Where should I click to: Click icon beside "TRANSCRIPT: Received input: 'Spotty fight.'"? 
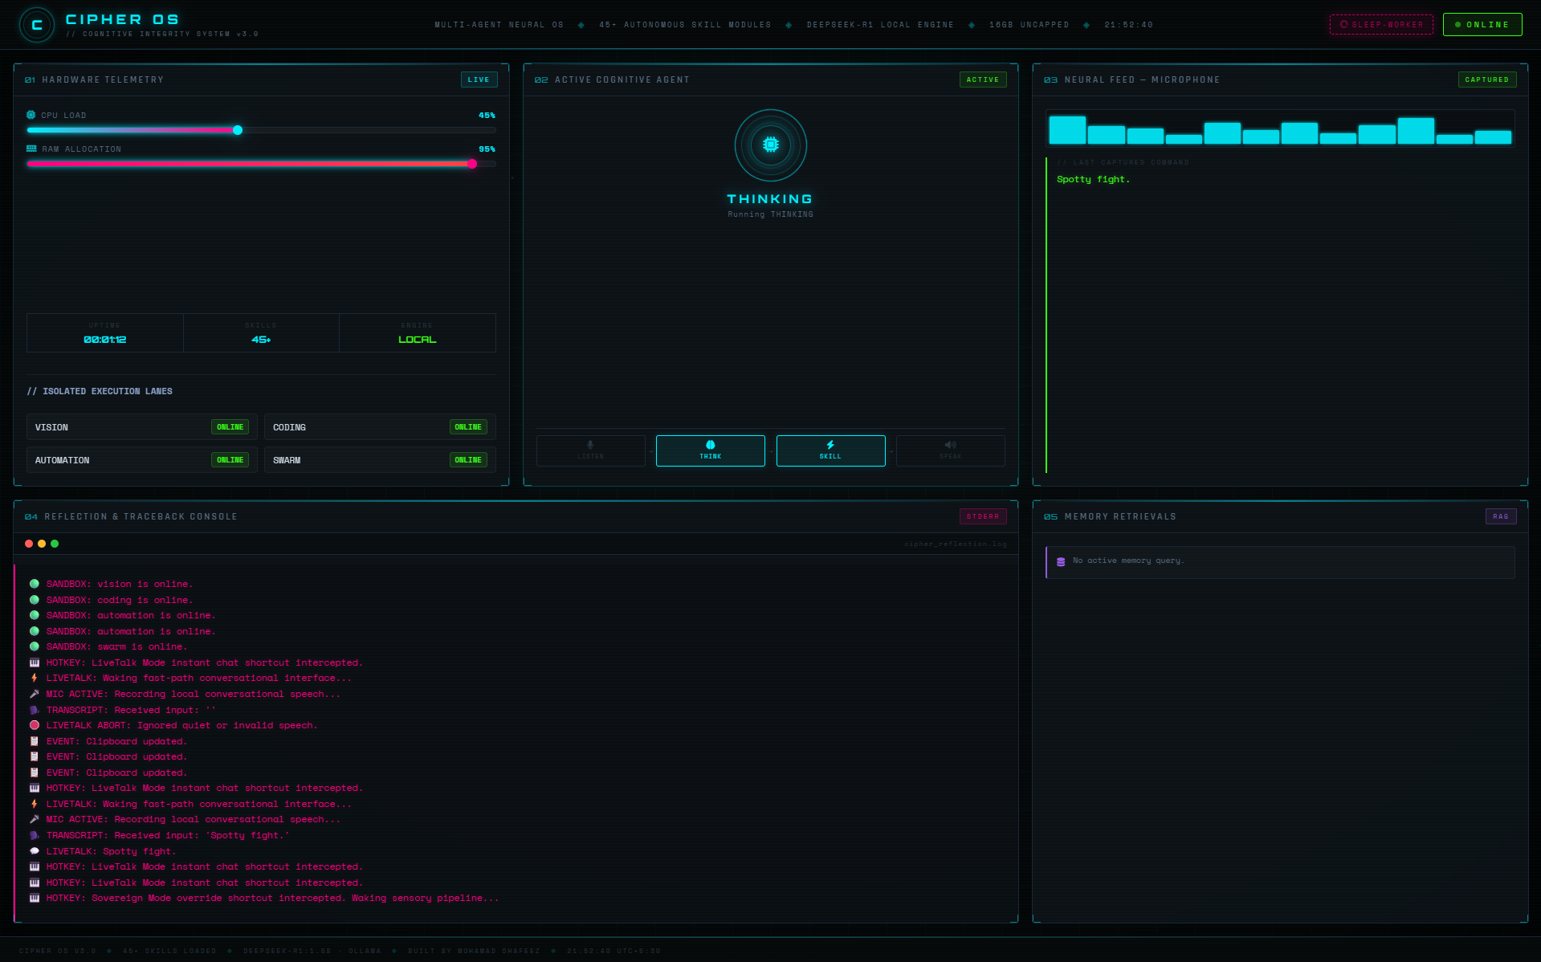click(35, 835)
